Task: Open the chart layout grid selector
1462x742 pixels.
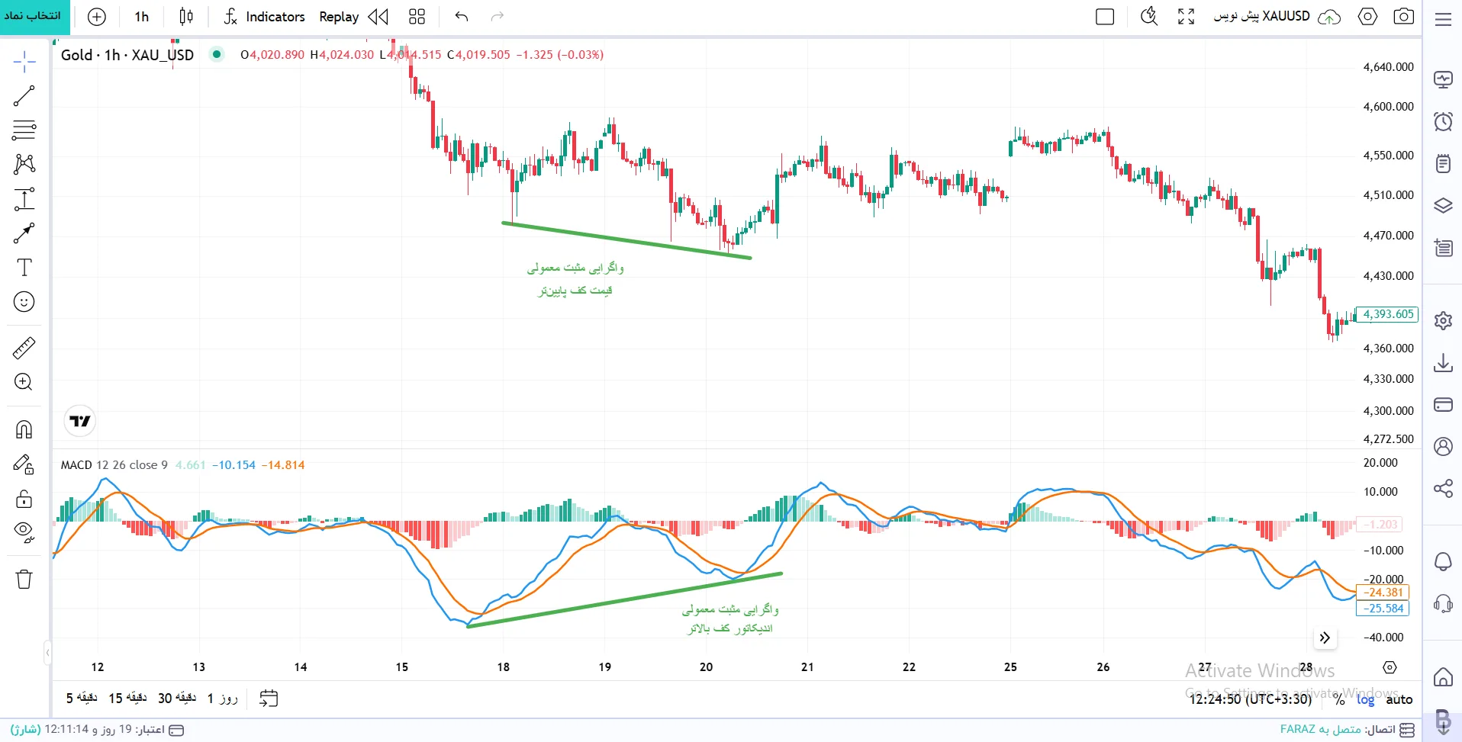Action: click(x=417, y=17)
